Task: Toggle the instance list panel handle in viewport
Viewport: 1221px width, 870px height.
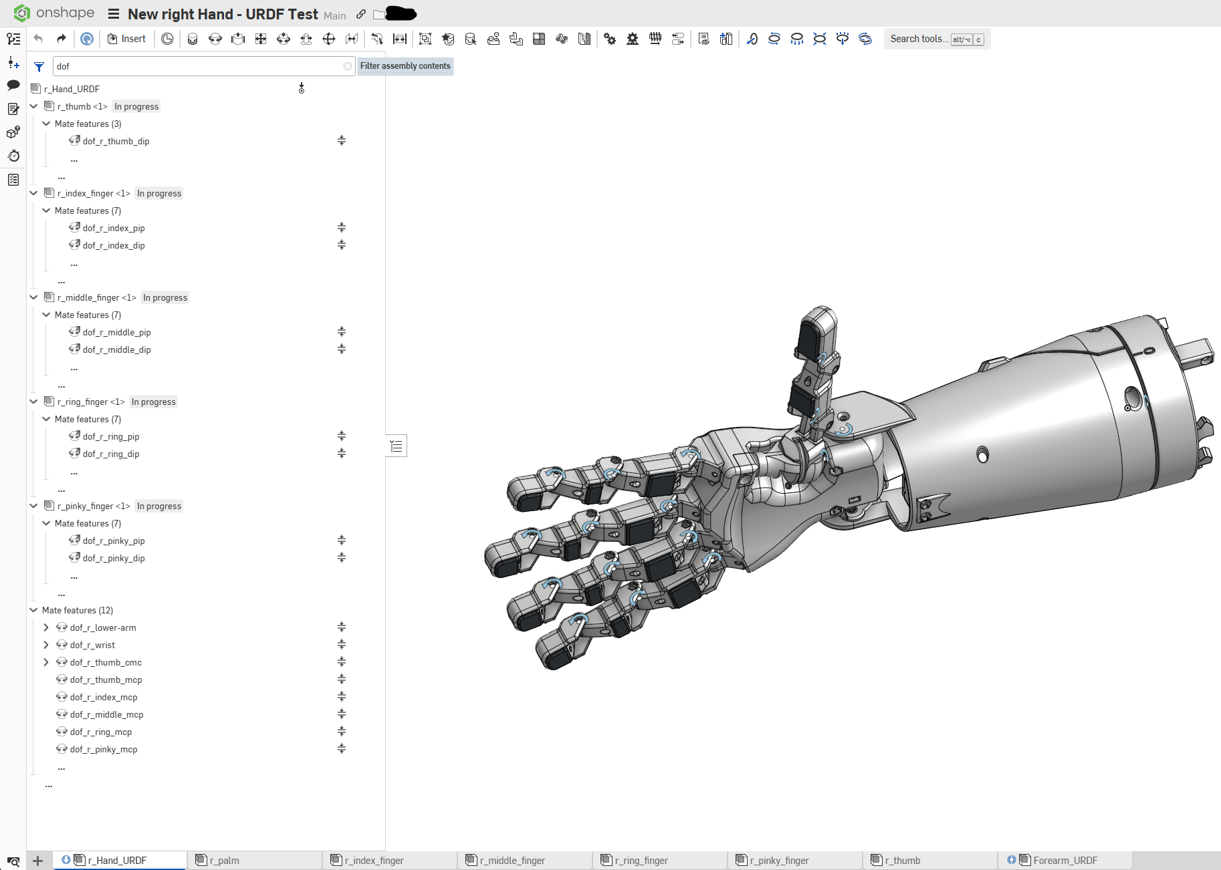Action: pos(397,446)
